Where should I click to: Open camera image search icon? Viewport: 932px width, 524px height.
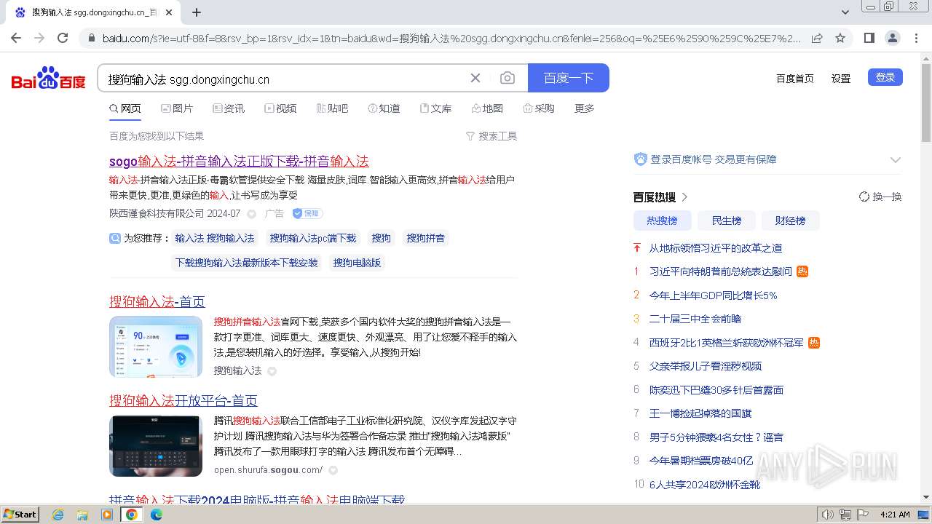[508, 78]
